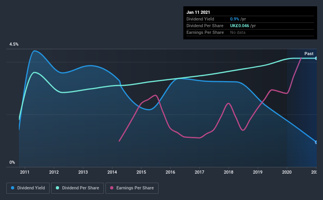Screen dimensions: 323x200
Task: Toggle the Dividend Yield legend button
Action: point(28,188)
